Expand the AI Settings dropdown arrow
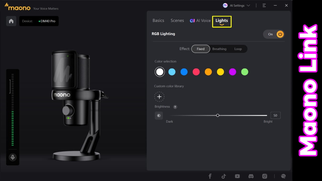Screen dimensions: 322x181 click(x=248, y=6)
